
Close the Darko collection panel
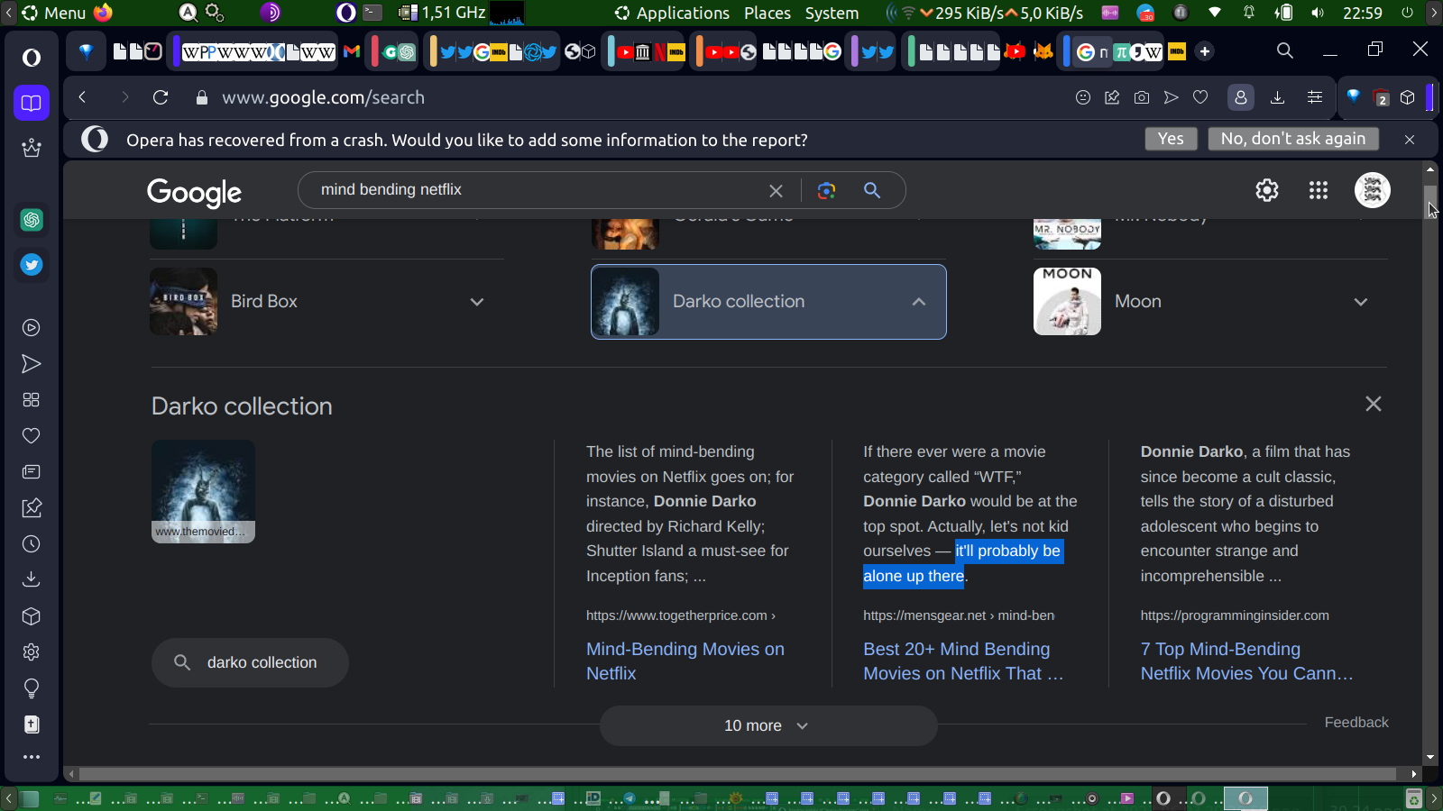[x=1374, y=404]
